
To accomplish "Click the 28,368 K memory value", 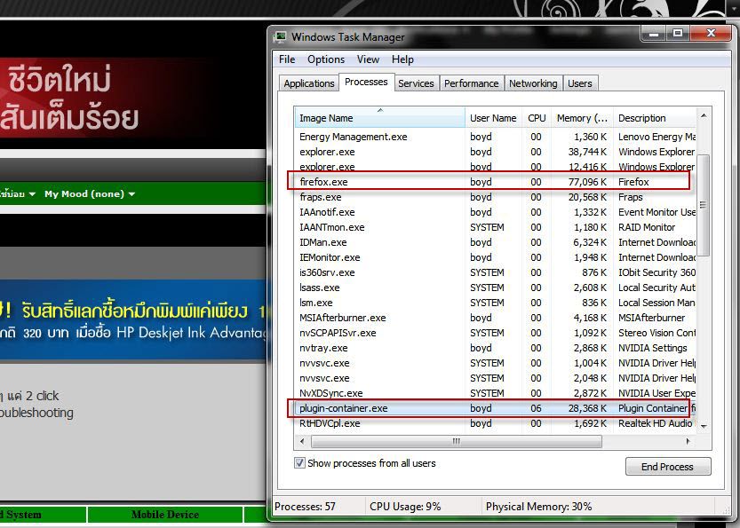I will (x=587, y=408).
